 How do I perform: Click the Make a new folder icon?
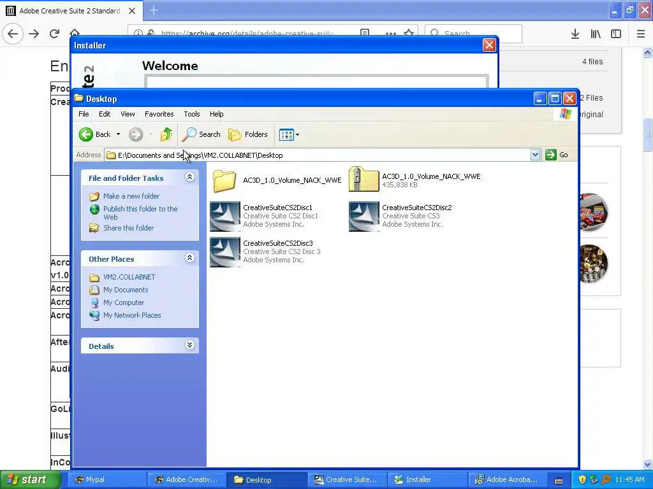click(x=94, y=196)
